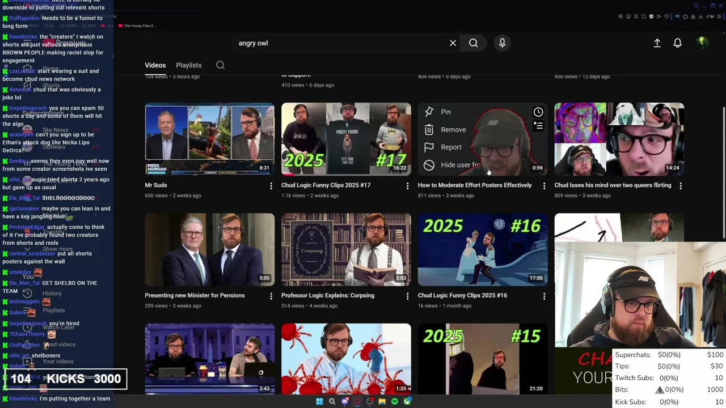Open 'How to Moderate Effort Posters Effectively' title
This screenshot has width=726, height=408.
[x=475, y=185]
